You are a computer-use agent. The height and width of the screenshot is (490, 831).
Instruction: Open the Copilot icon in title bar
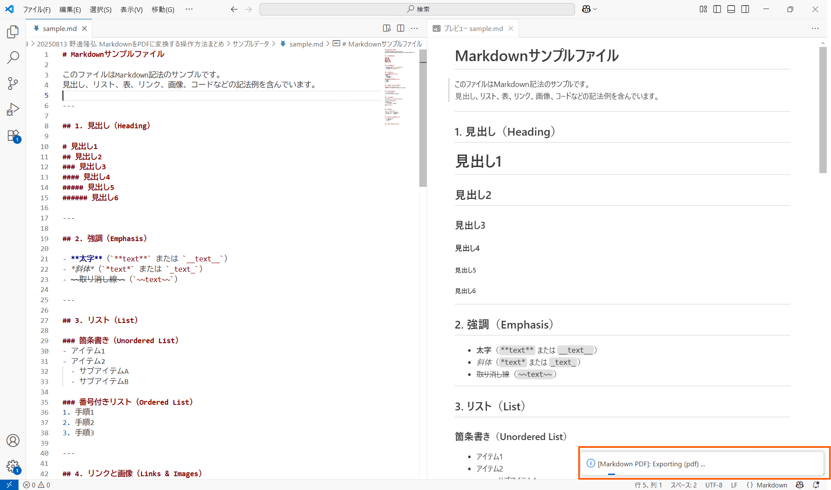click(585, 9)
